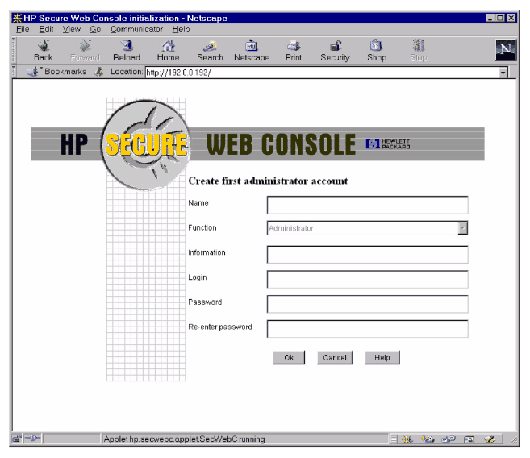
Task: Click inside the Login field
Action: 367,279
